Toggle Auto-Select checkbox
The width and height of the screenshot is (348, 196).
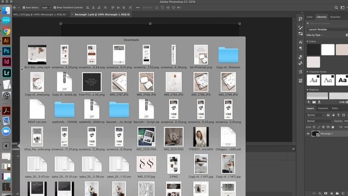tap(24, 8)
